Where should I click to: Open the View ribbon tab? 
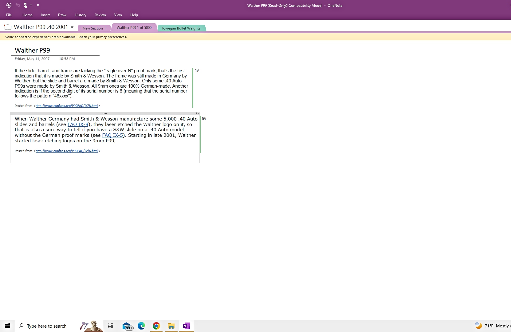pyautogui.click(x=118, y=15)
